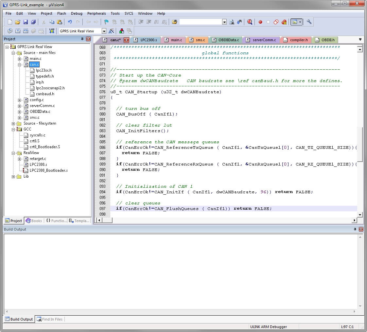Open Manage Components colored blocks icon
The width and height of the screenshot is (367, 332).
122,31
